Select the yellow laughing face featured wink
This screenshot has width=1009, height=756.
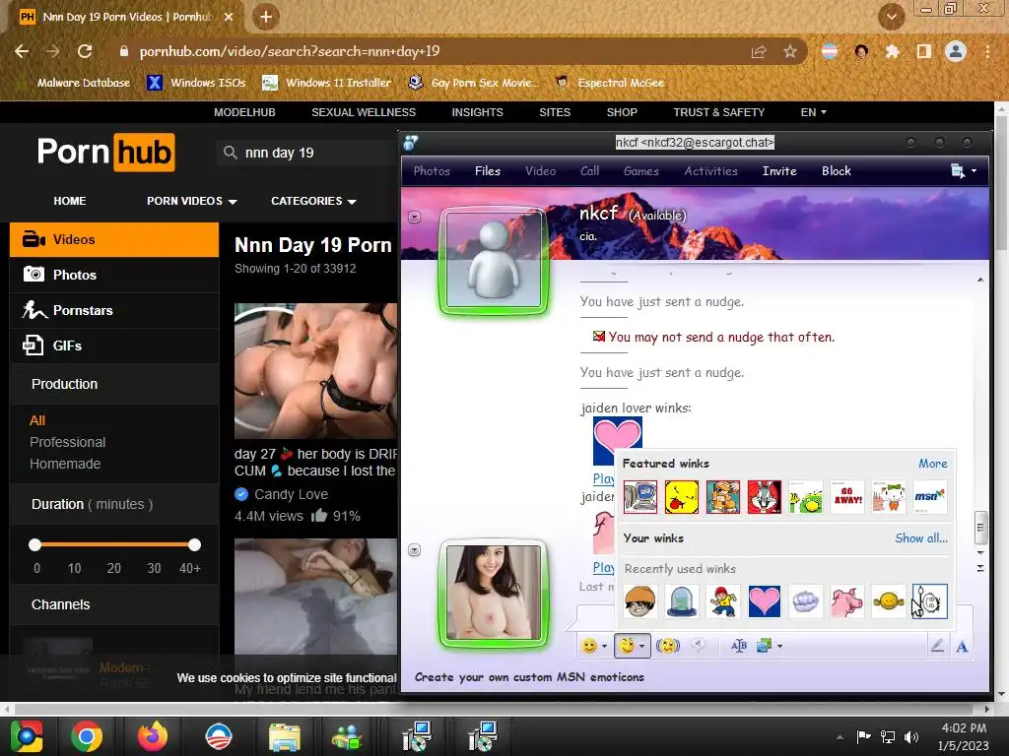pos(682,497)
